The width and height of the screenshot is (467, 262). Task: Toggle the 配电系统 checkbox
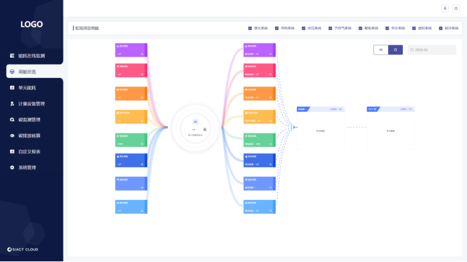pyautogui.click(x=361, y=28)
